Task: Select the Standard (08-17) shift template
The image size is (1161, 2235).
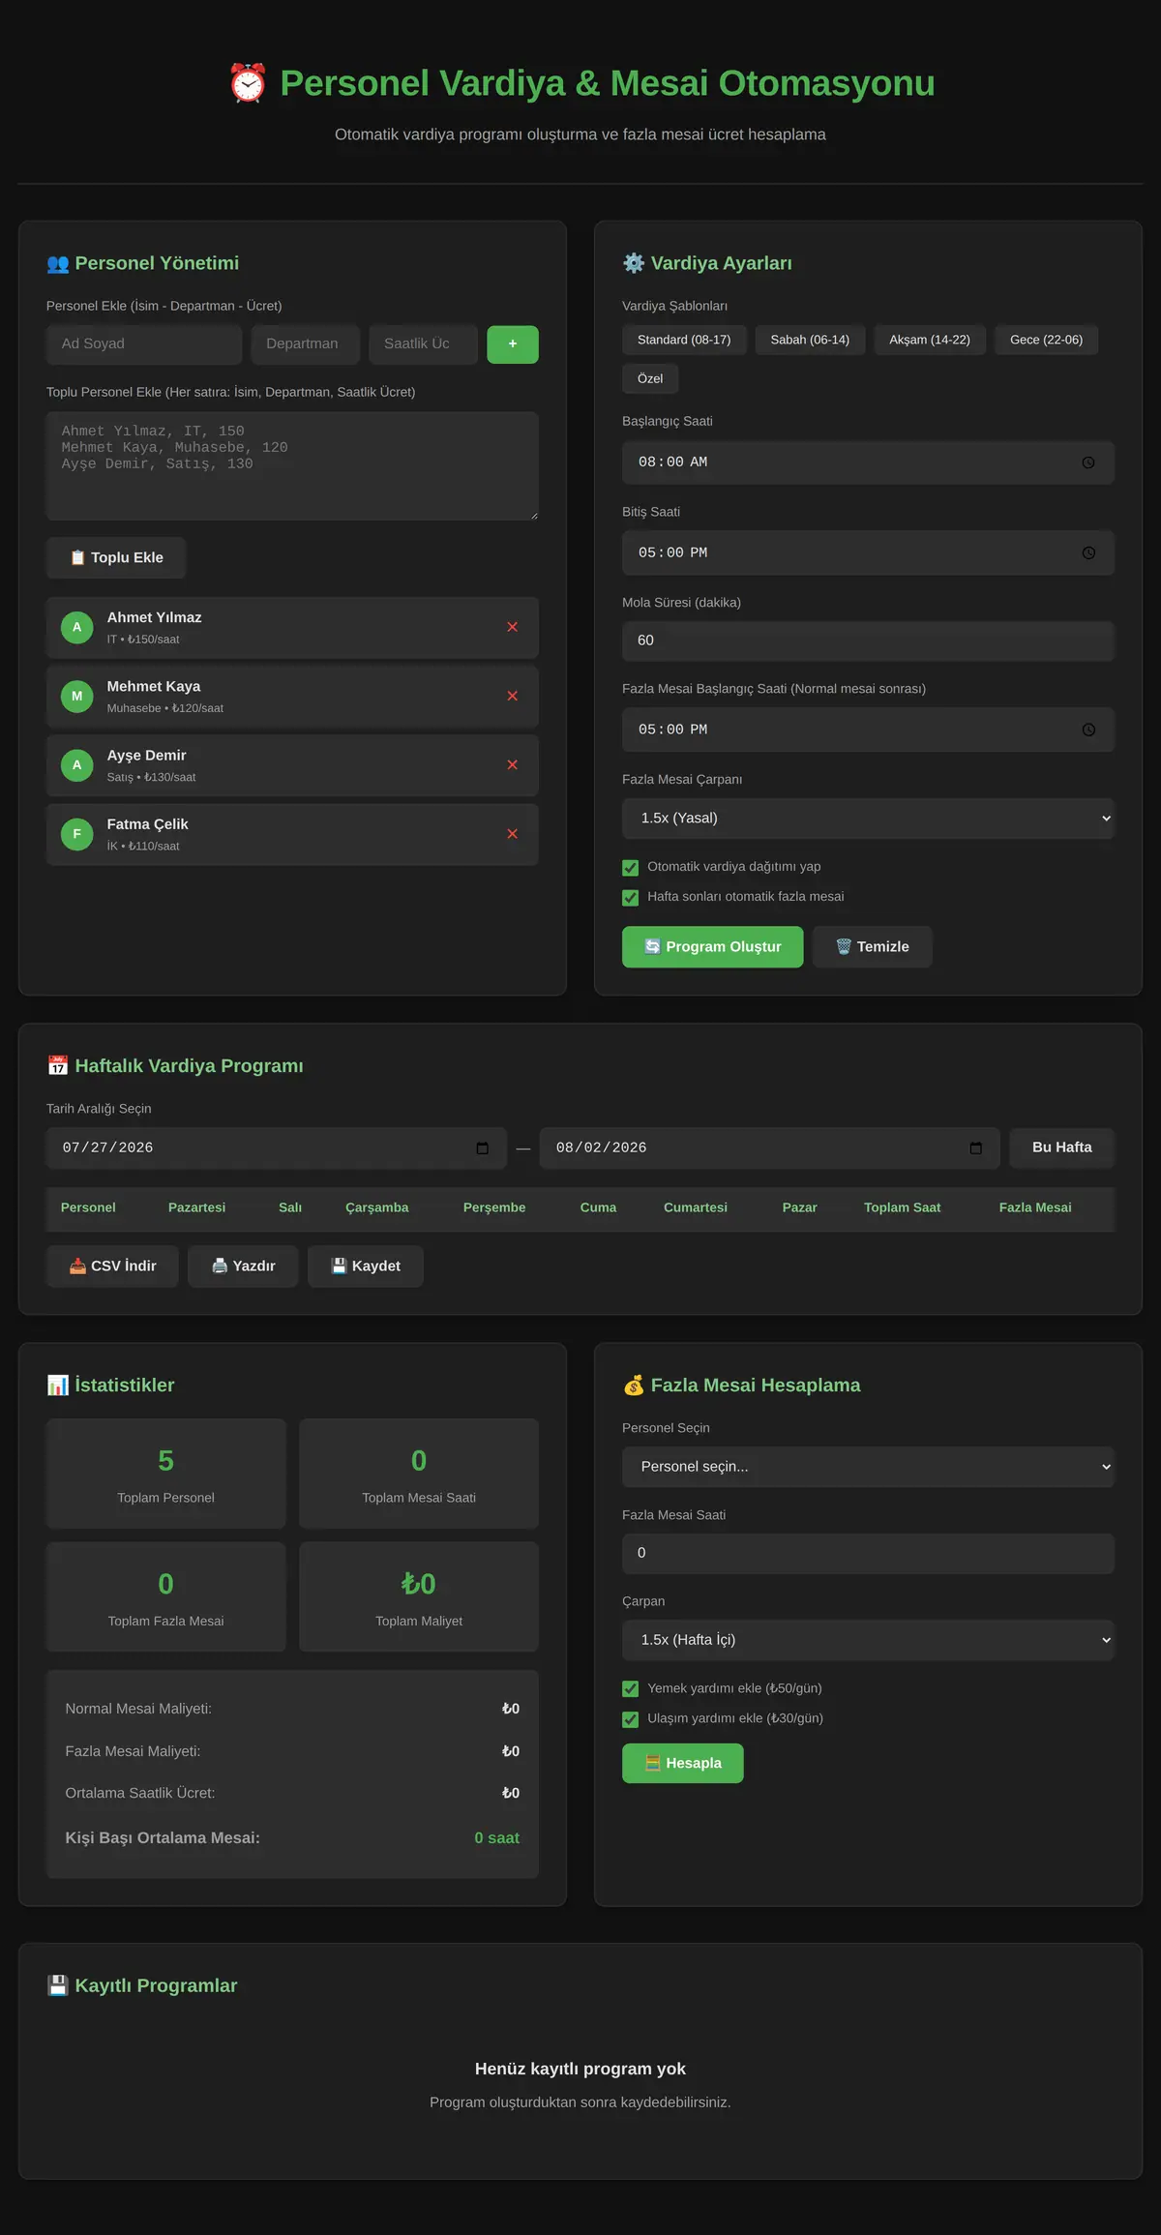Action: 684,340
